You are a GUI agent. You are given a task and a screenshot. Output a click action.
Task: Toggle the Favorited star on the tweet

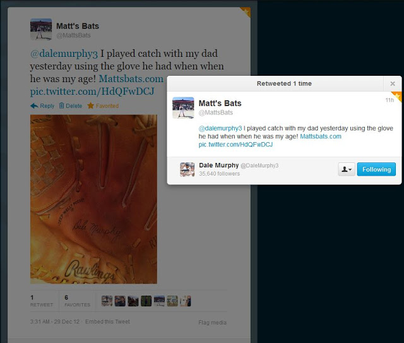click(103, 106)
